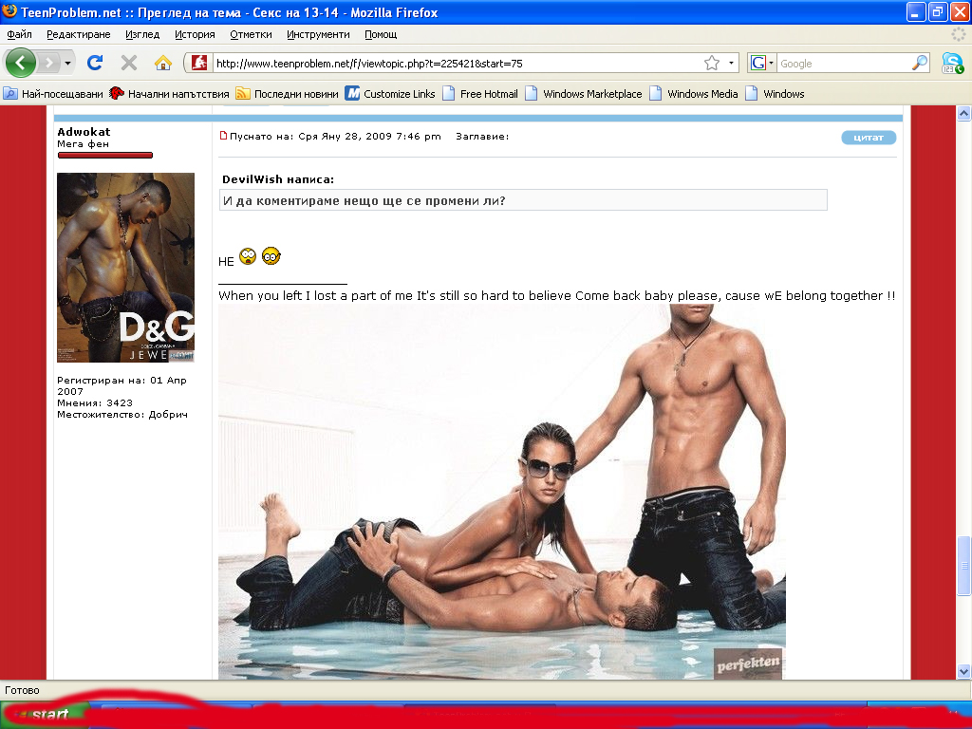972x729 pixels.
Task: Click the Windows start button
Action: click(x=45, y=715)
